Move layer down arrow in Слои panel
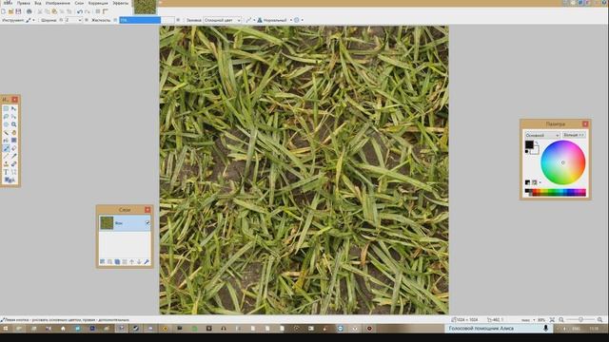This screenshot has width=609, height=342. click(x=139, y=262)
